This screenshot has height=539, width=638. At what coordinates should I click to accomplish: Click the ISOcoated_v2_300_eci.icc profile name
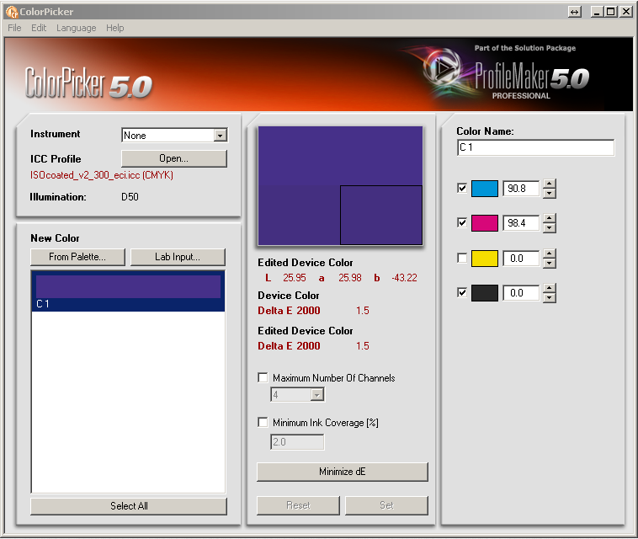pyautogui.click(x=101, y=175)
